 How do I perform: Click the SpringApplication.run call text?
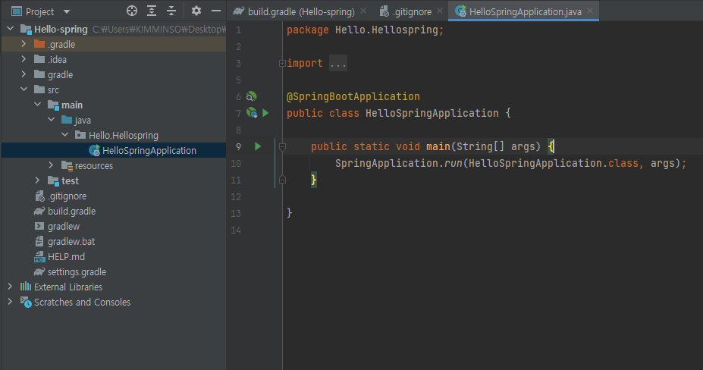coord(399,163)
